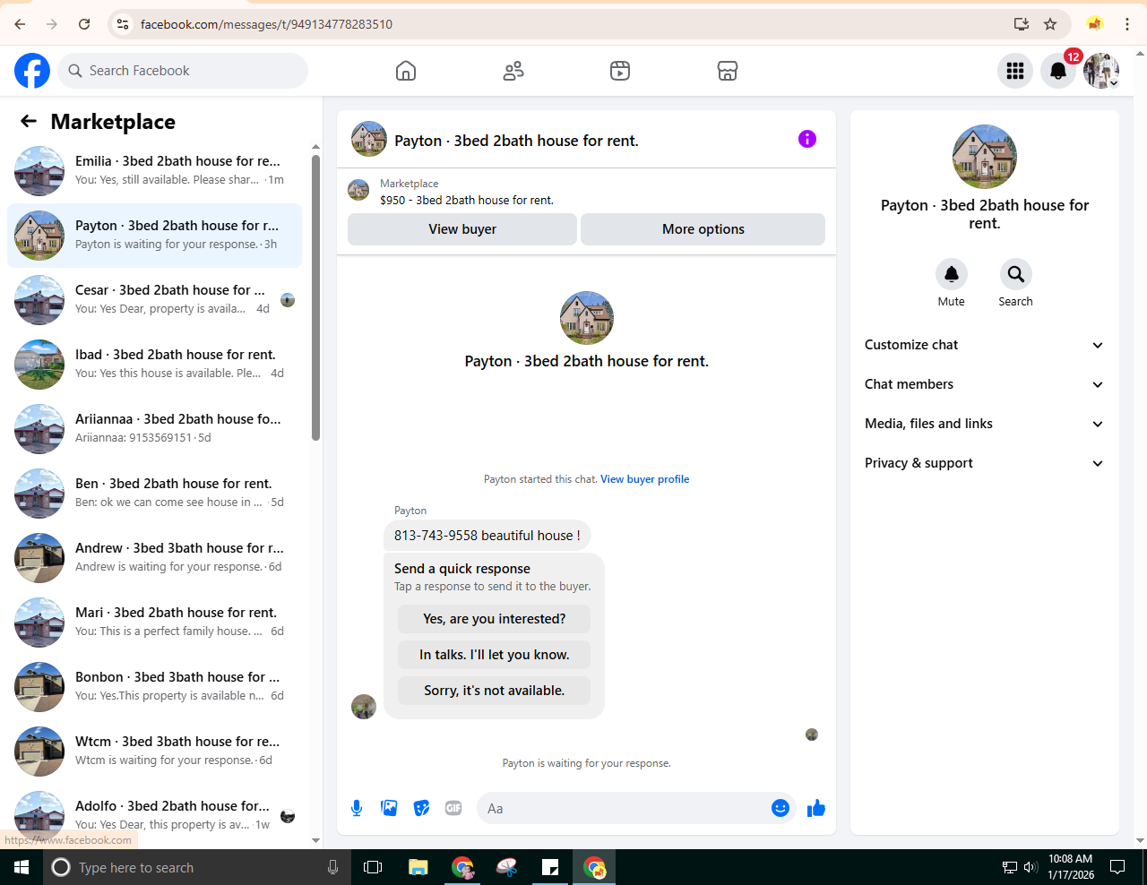The width and height of the screenshot is (1147, 885).
Task: Click View buyer button
Action: (x=462, y=229)
